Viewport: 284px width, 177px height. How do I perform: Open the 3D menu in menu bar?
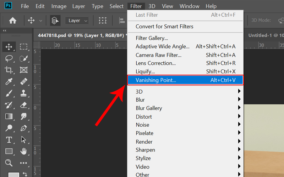click(x=152, y=6)
